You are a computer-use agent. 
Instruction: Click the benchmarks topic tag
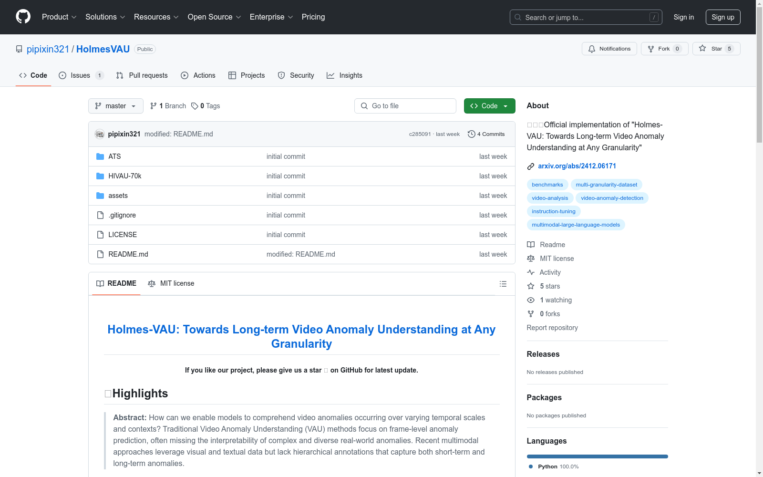tap(547, 185)
